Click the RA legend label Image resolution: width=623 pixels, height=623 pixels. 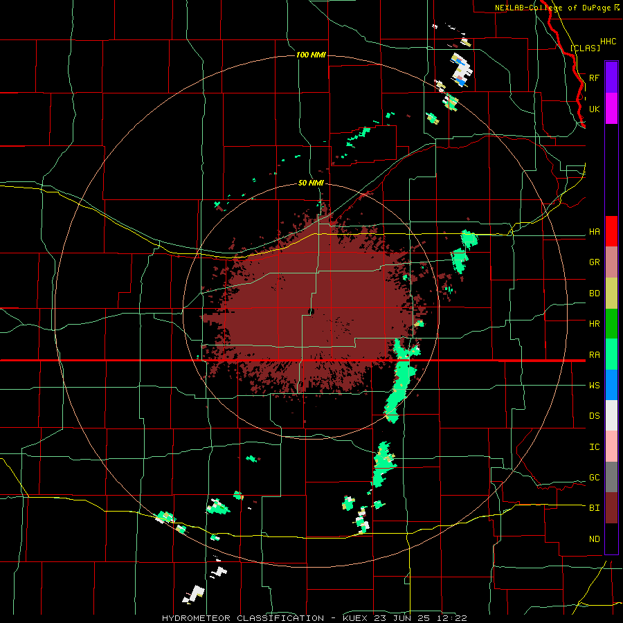pyautogui.click(x=594, y=355)
